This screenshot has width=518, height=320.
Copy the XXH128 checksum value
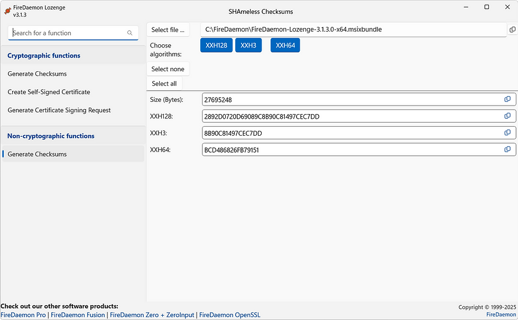(x=507, y=116)
